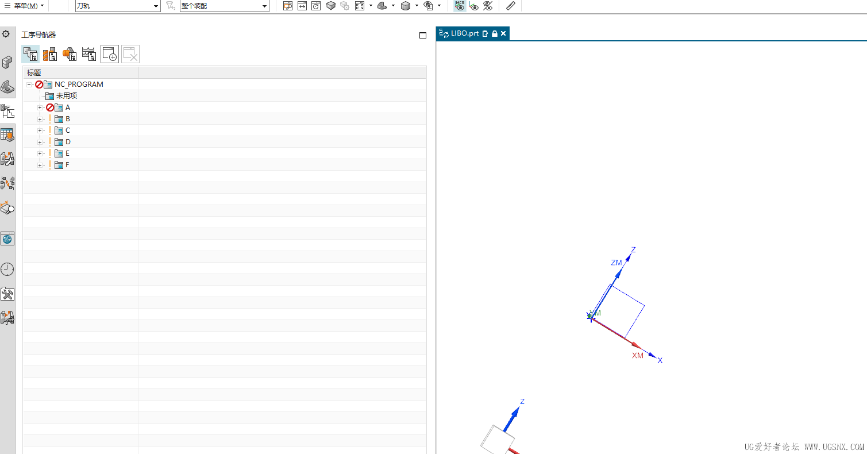Image resolution: width=867 pixels, height=454 pixels.
Task: Toggle MCS display visibility
Action: click(460, 6)
